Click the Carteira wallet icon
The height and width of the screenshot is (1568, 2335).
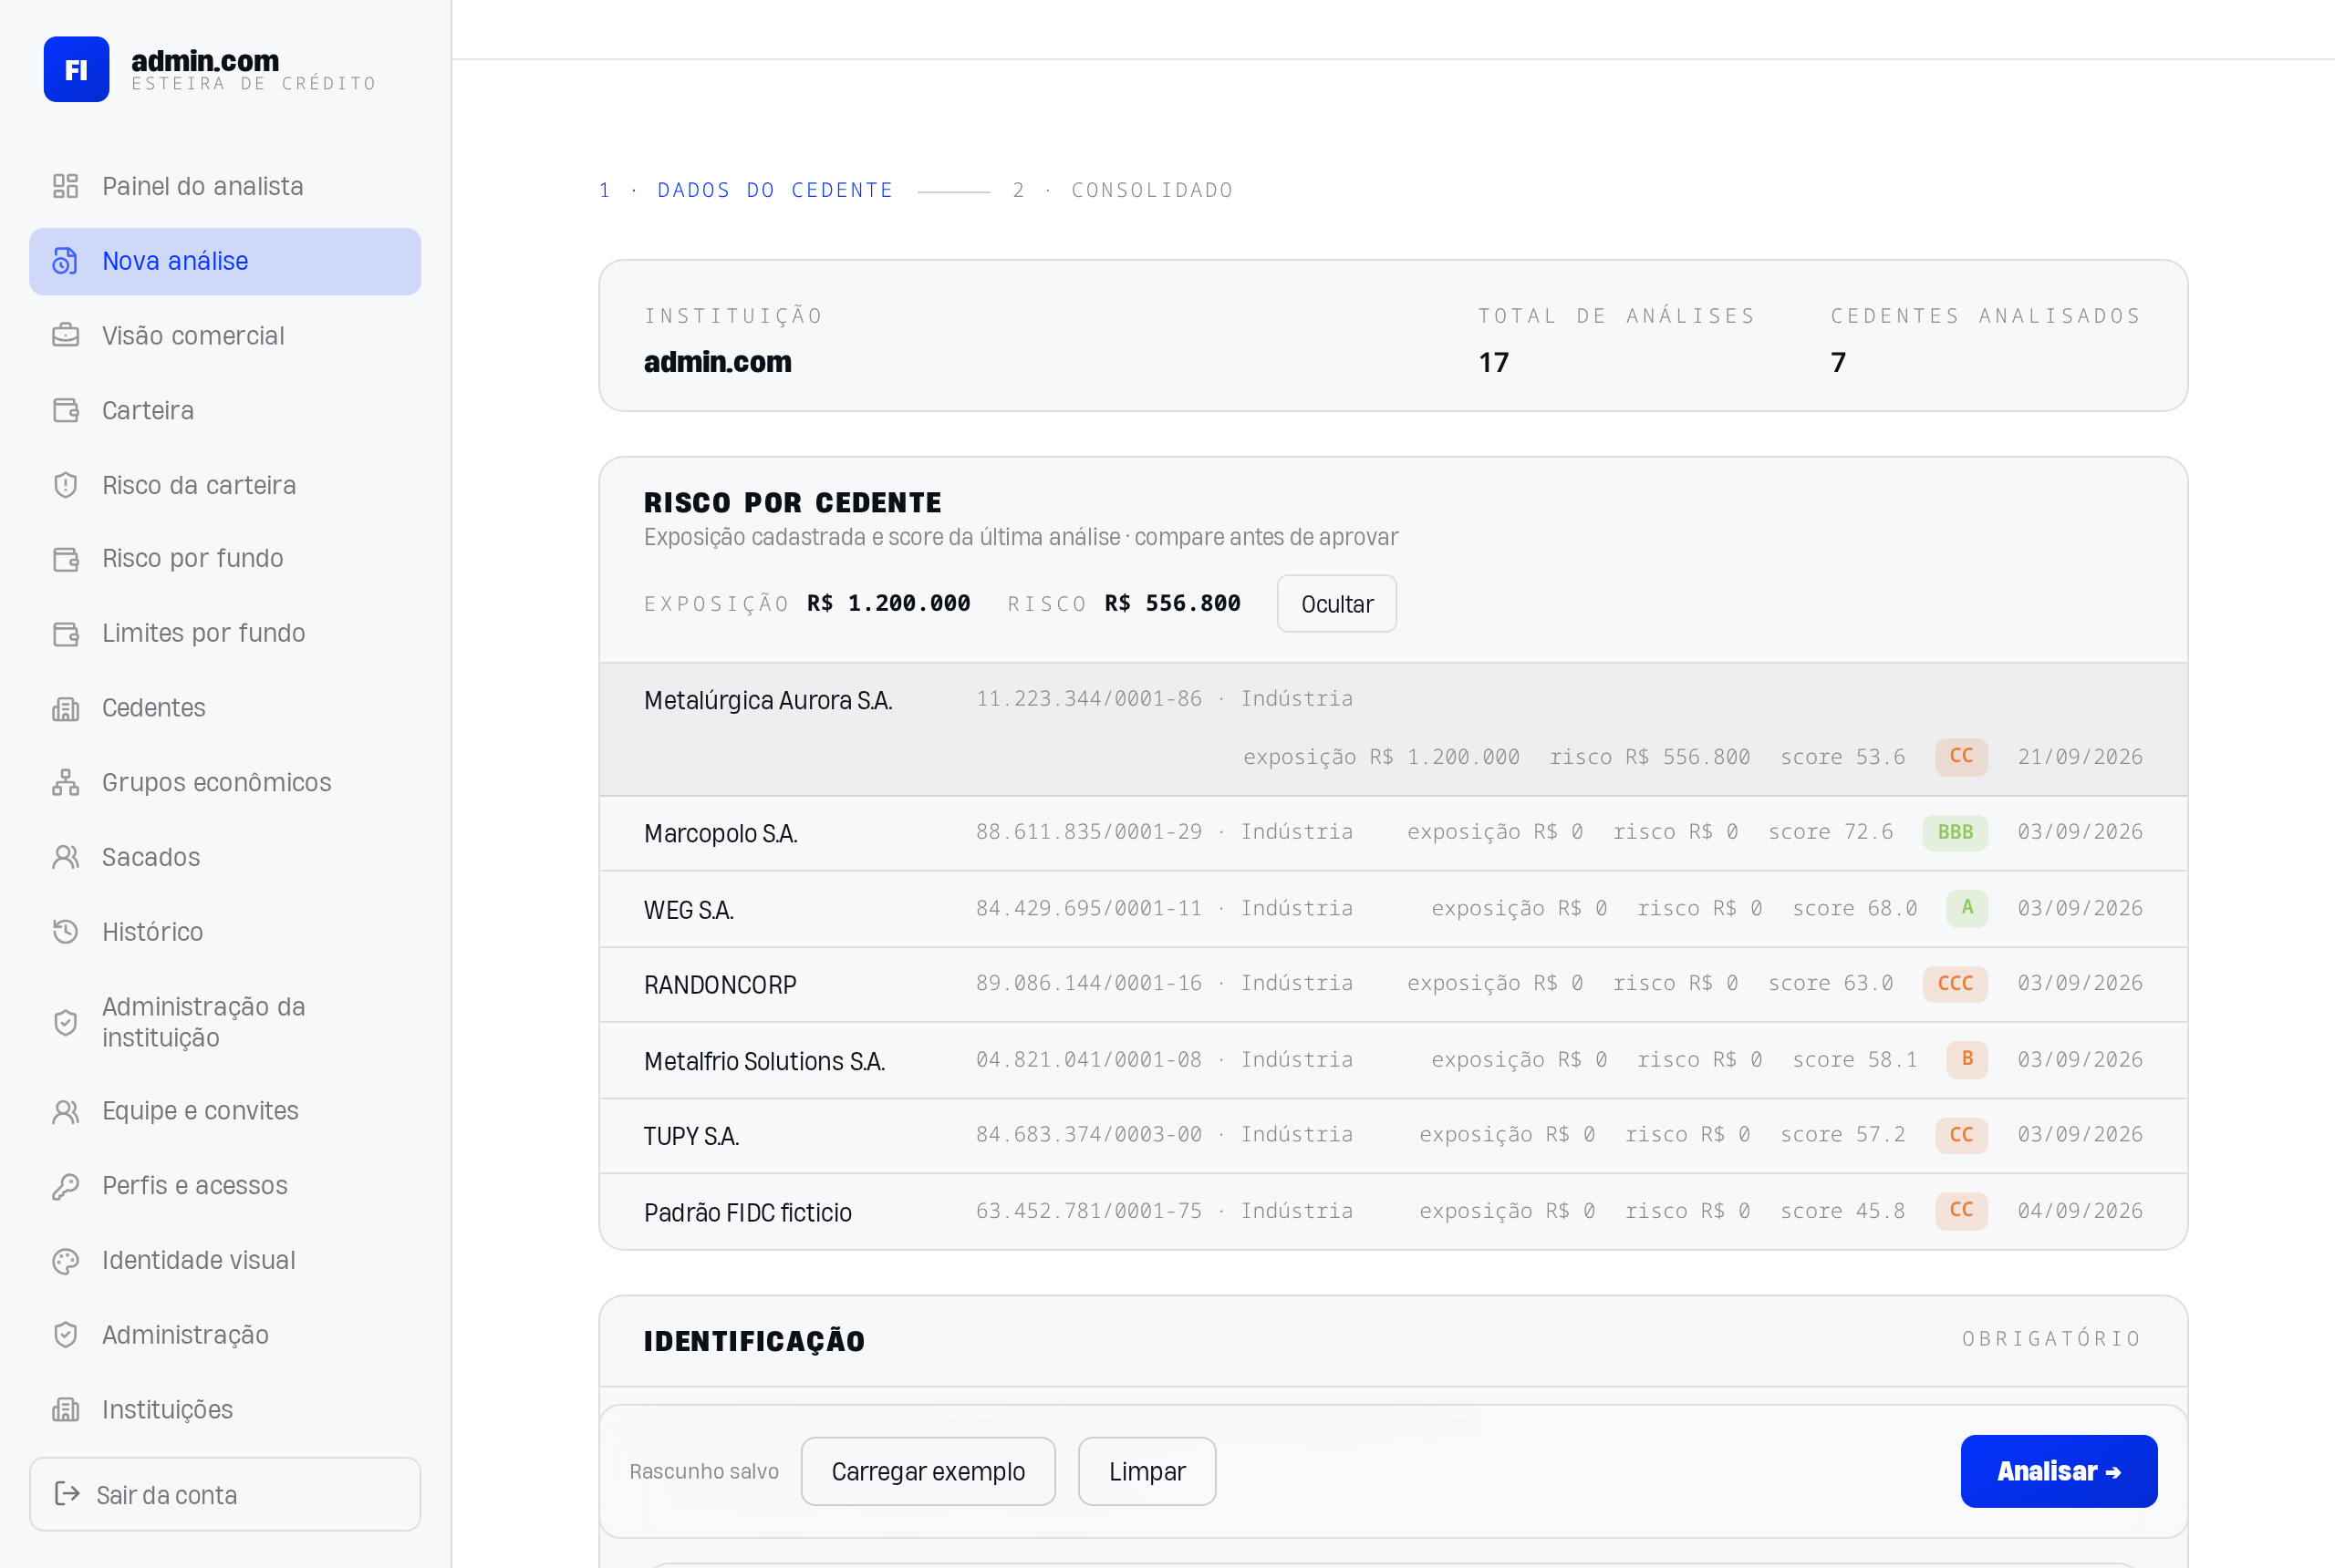pyautogui.click(x=65, y=410)
